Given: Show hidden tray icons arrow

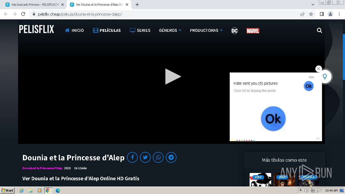Looking at the screenshot, I should tap(301, 190).
